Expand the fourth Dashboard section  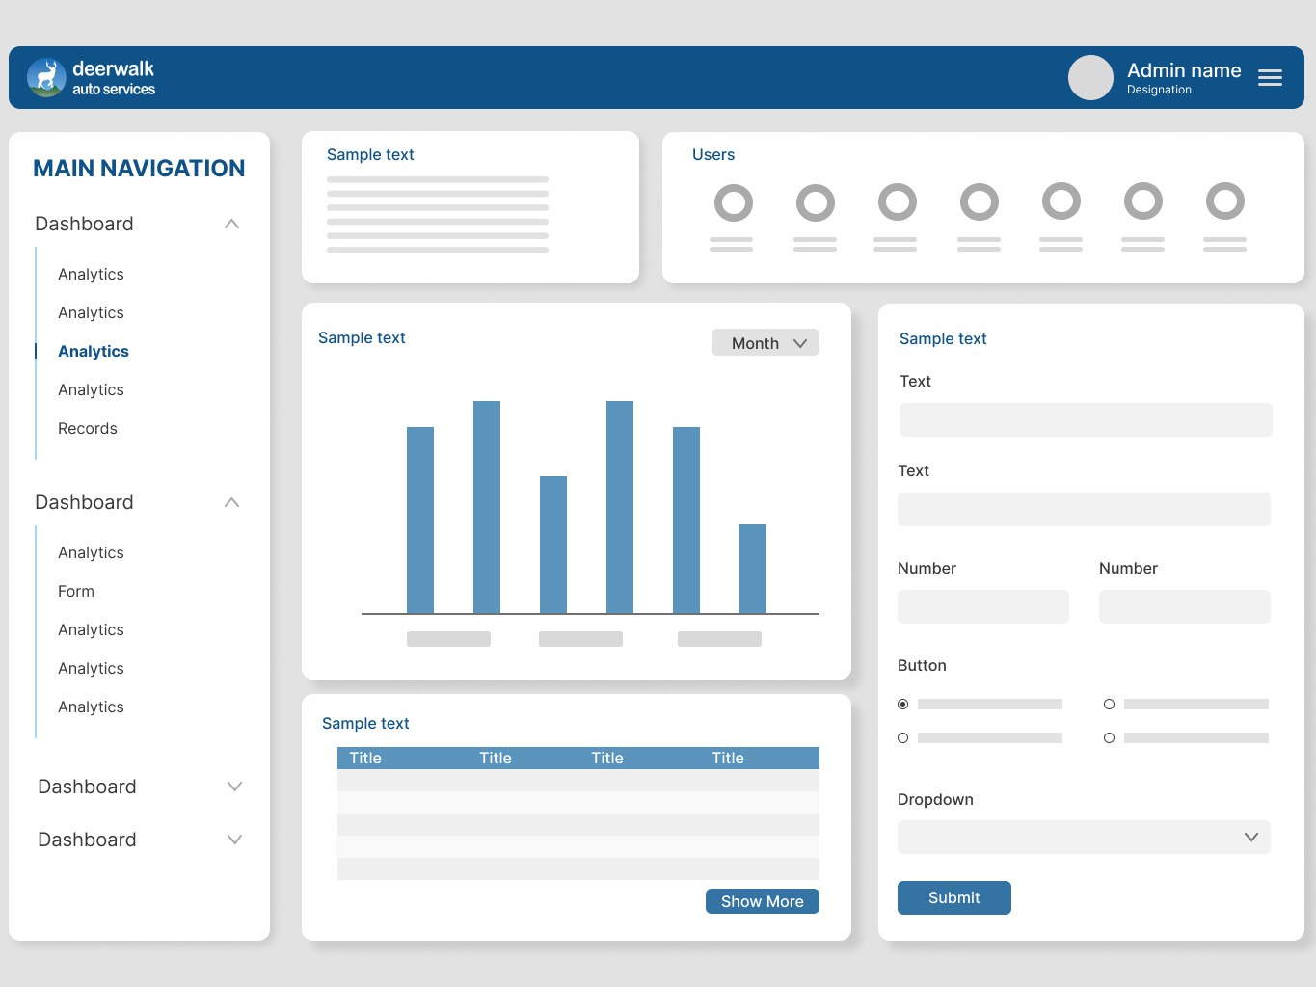coord(234,840)
